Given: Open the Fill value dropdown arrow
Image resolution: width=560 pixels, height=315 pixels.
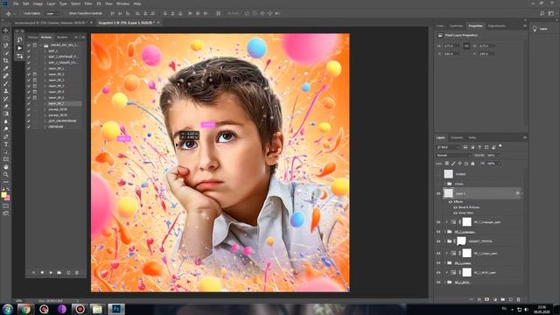Looking at the screenshot, I should 500,164.
